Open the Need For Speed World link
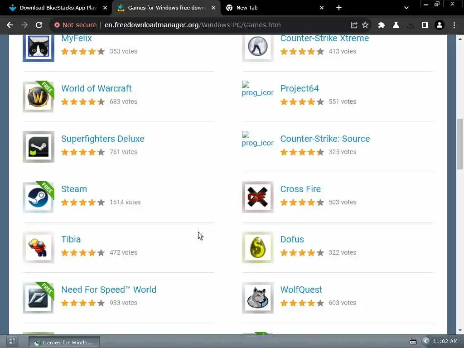Viewport: 464px width, 348px height. [x=109, y=290]
